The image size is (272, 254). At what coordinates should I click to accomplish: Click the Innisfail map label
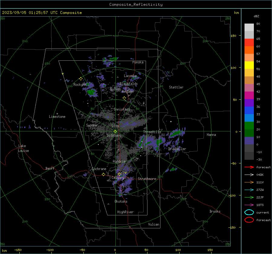click(122, 109)
